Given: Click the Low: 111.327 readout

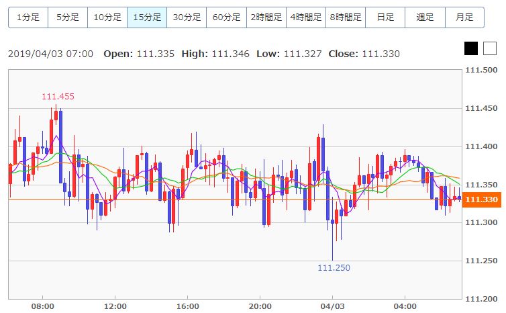Looking at the screenshot, I should [x=289, y=54].
